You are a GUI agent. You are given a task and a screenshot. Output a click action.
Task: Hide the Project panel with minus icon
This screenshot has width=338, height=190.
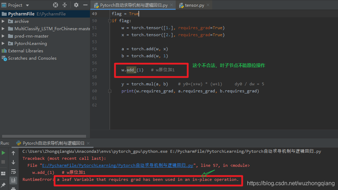pos(85,5)
